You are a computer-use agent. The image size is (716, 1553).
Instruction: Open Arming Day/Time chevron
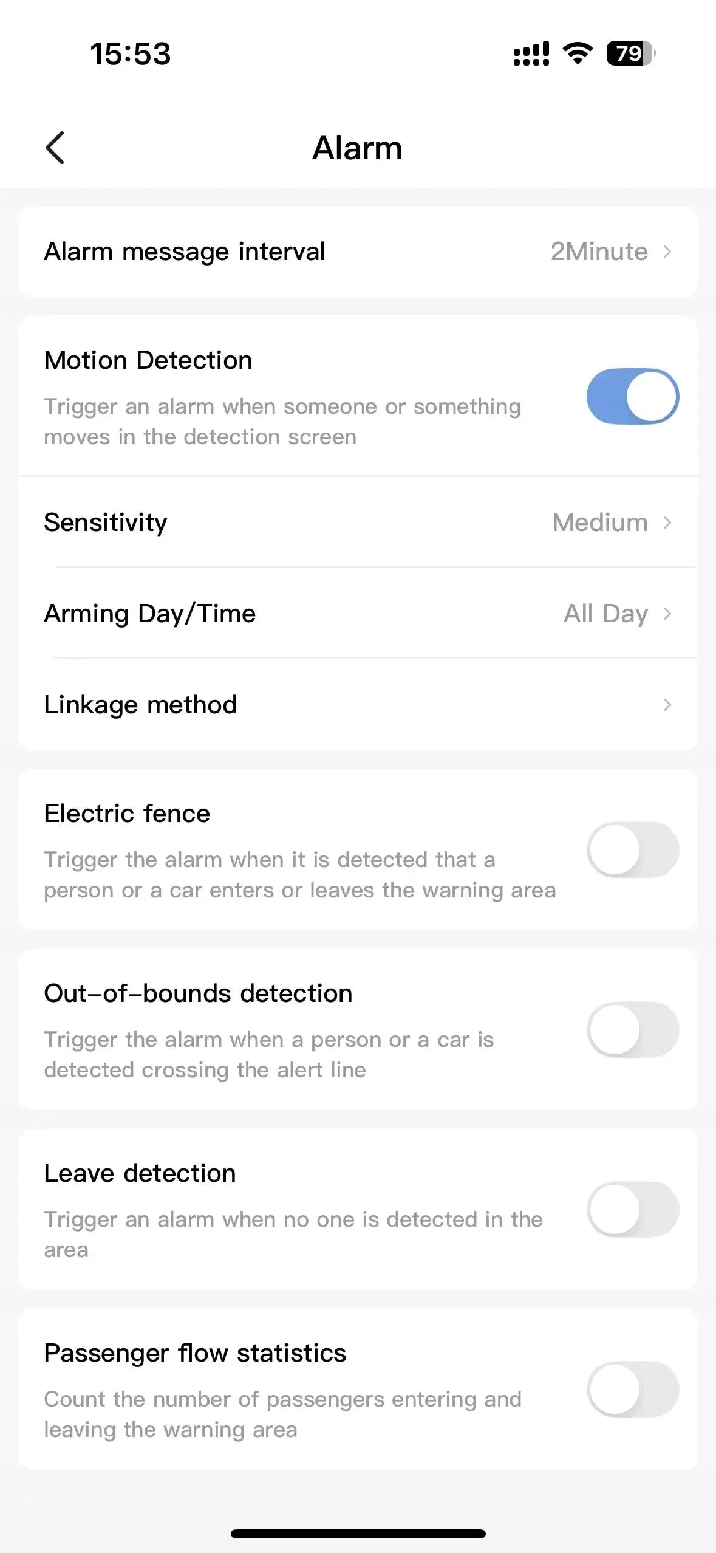(667, 614)
